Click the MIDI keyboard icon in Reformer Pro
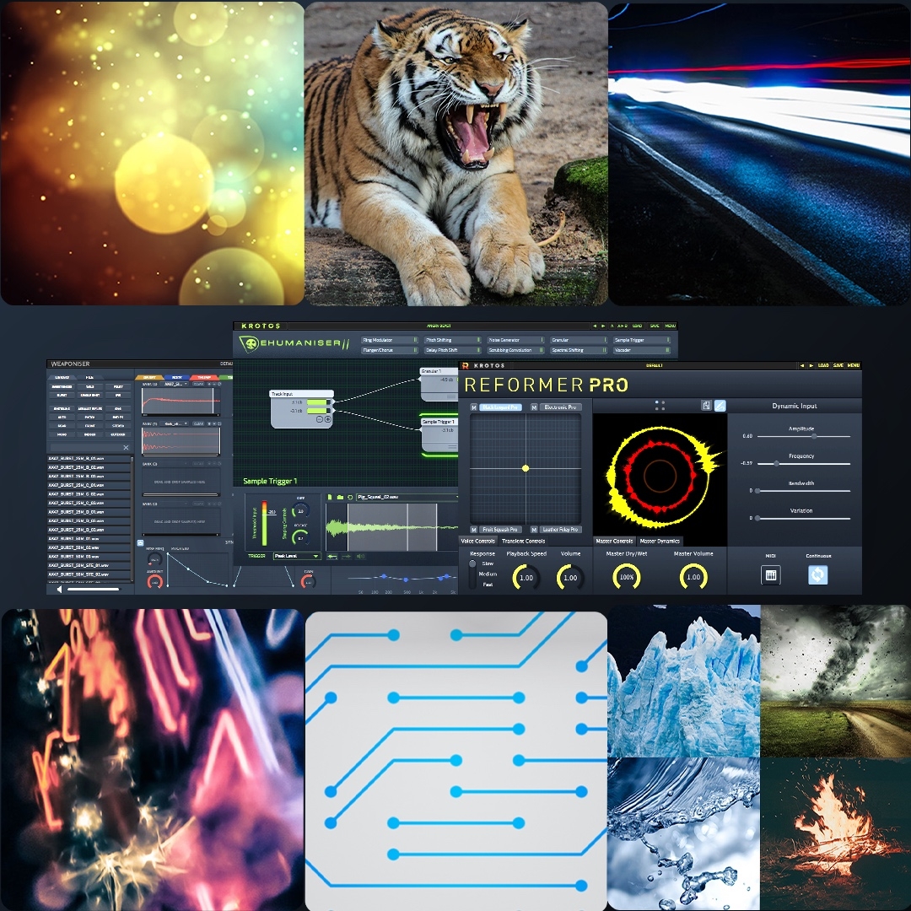Viewport: 911px width, 911px height. tap(770, 575)
